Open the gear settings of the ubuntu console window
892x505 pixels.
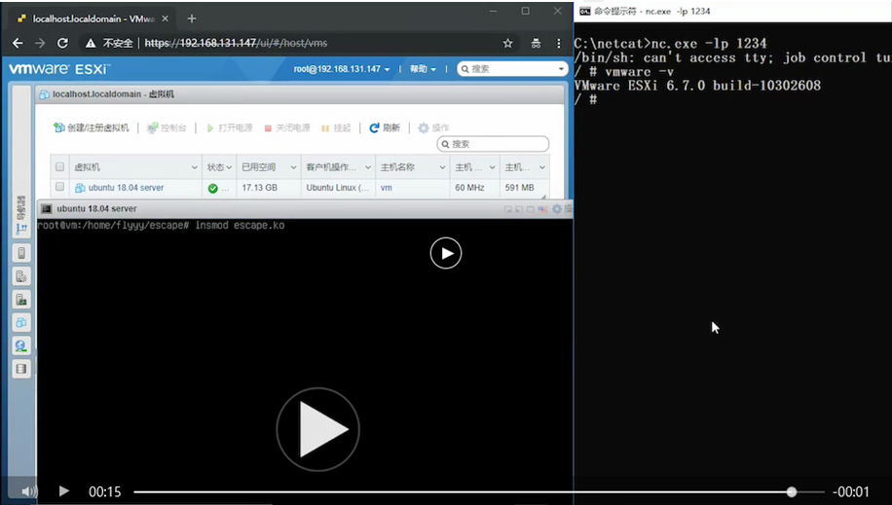pos(557,209)
